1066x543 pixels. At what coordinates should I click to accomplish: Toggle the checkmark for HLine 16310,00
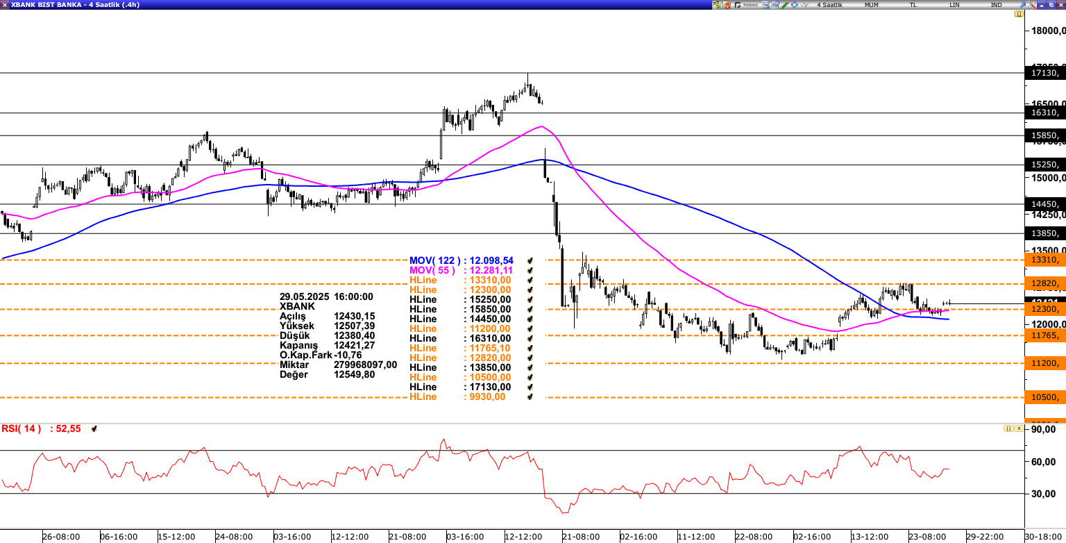(x=530, y=338)
